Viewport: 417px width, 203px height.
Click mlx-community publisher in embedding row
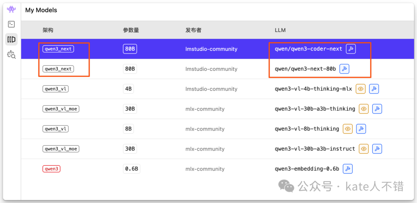205,169
